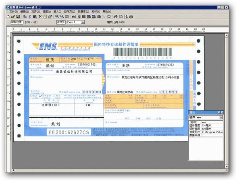The width and height of the screenshot is (237, 181).
Task: Click the Copy icon in the toolbar
Action: (25, 16)
